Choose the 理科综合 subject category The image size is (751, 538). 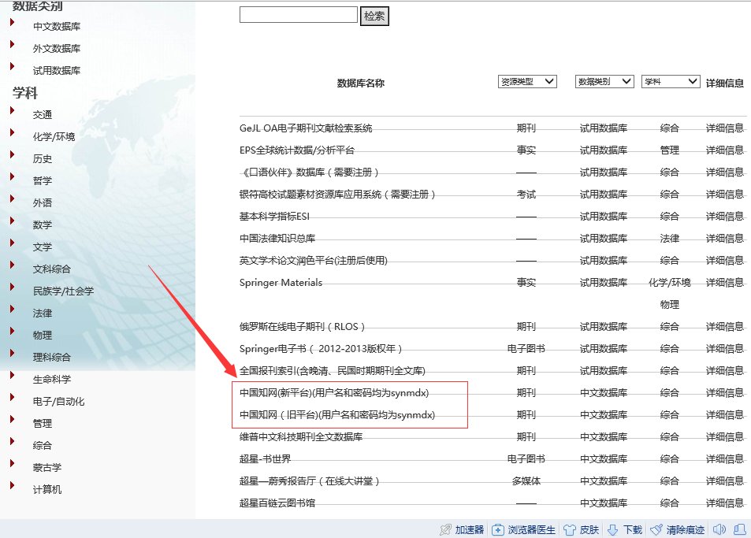52,357
